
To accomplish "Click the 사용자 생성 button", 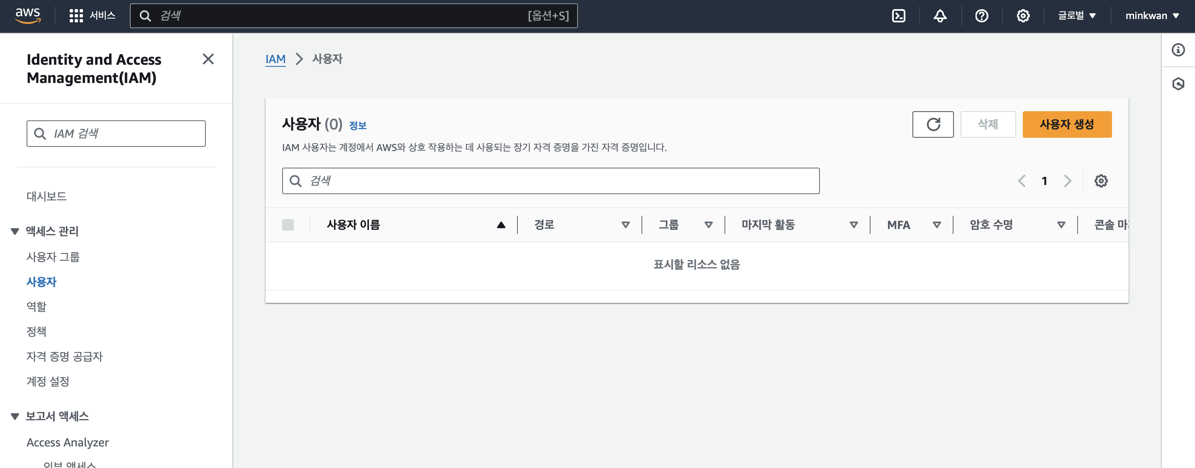I will click(x=1066, y=124).
